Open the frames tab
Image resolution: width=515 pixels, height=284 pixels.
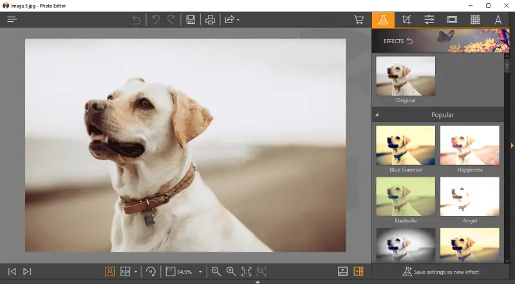coord(452,20)
